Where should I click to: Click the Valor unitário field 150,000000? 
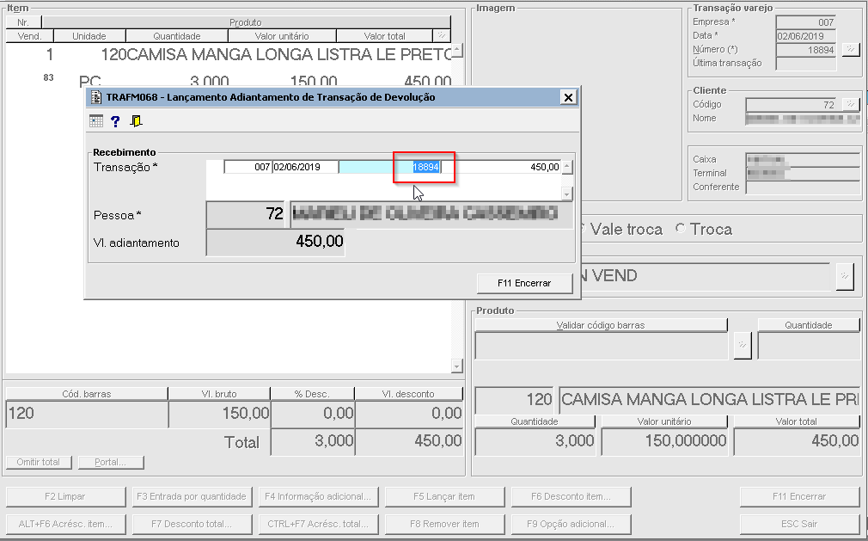[x=664, y=441]
